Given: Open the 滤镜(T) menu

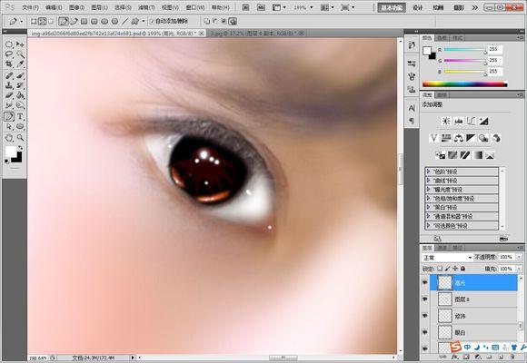Looking at the screenshot, I should 146,7.
